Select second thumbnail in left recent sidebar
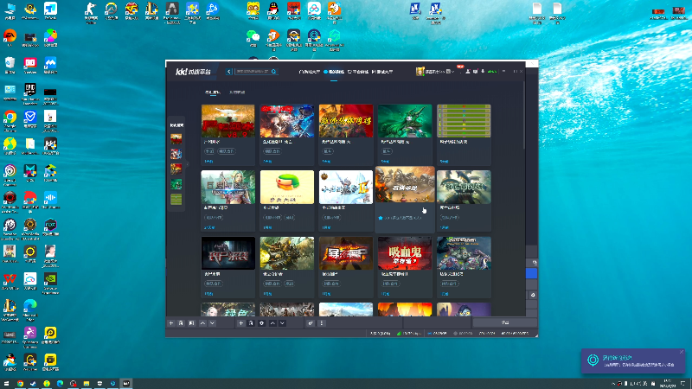 (x=176, y=154)
